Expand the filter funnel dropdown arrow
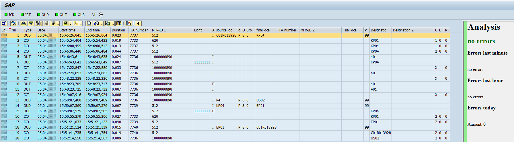The image size is (514, 142). click(58, 24)
